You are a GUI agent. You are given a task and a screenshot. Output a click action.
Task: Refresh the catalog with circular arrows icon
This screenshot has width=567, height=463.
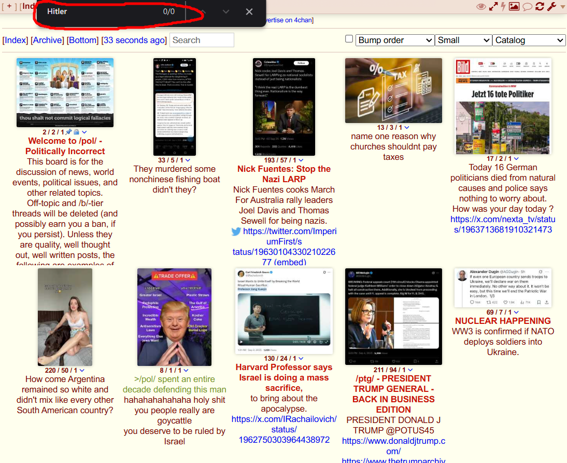pyautogui.click(x=540, y=6)
